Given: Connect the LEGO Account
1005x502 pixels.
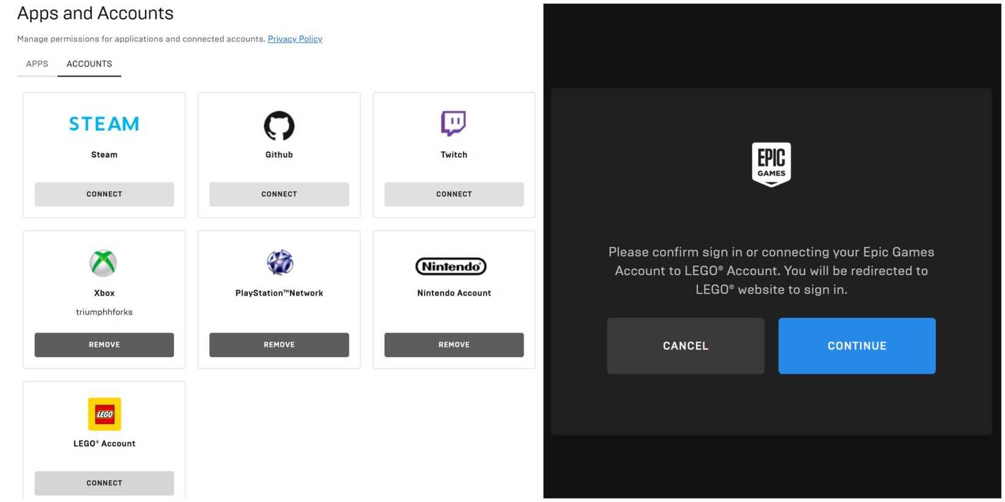Looking at the screenshot, I should coord(104,483).
